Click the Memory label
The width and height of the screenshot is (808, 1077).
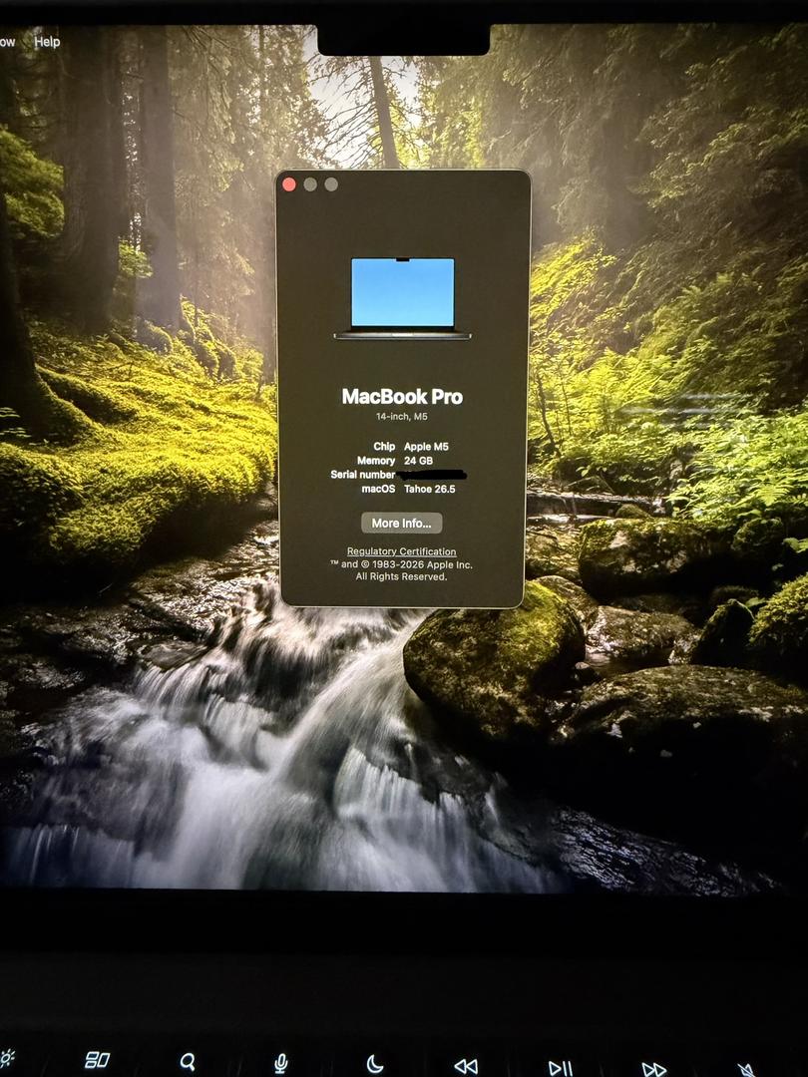[x=376, y=461]
